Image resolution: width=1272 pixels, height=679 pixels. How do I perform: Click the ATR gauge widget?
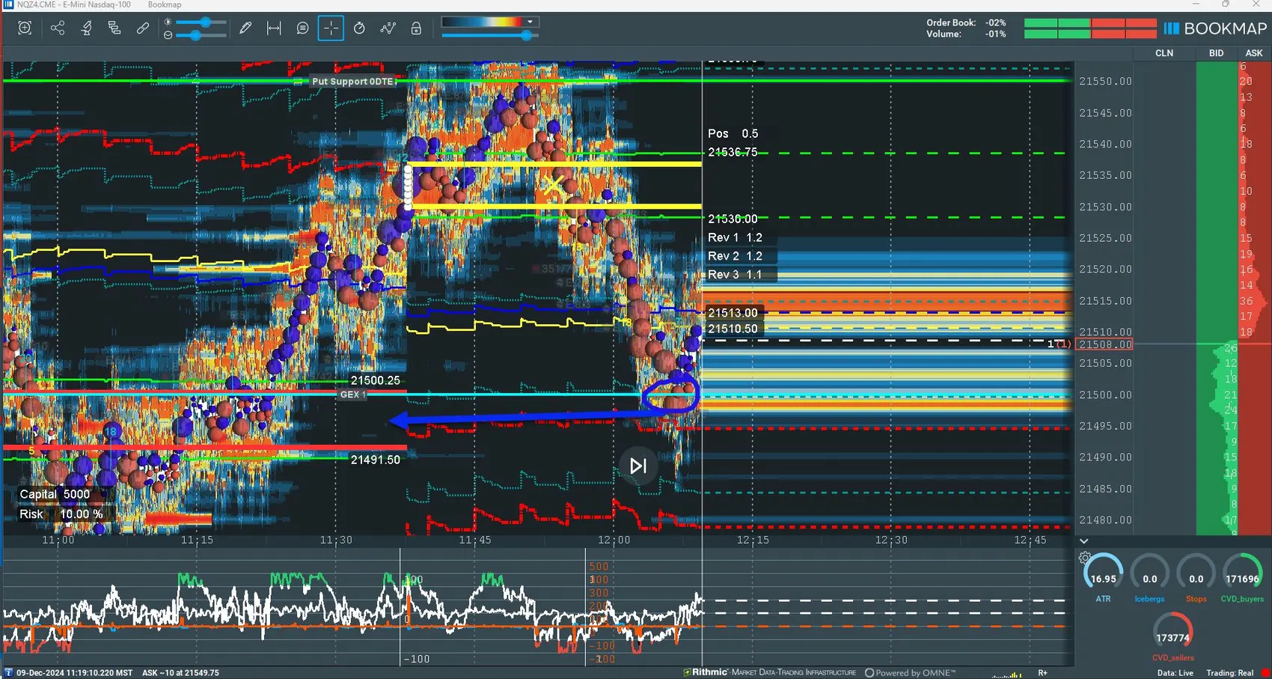pyautogui.click(x=1103, y=578)
